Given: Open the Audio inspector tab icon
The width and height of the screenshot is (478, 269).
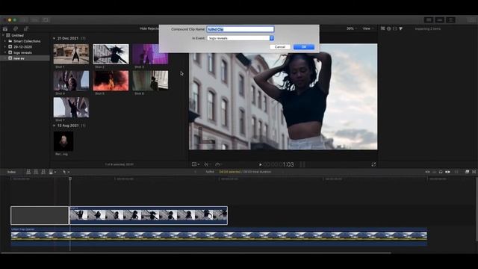Looking at the screenshot, I should 395,28.
